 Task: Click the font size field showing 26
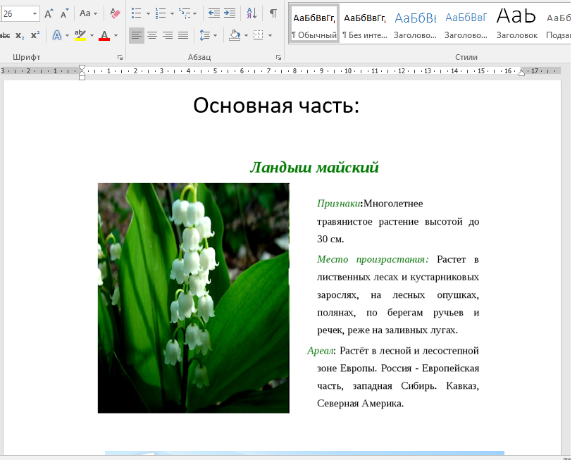[x=16, y=13]
